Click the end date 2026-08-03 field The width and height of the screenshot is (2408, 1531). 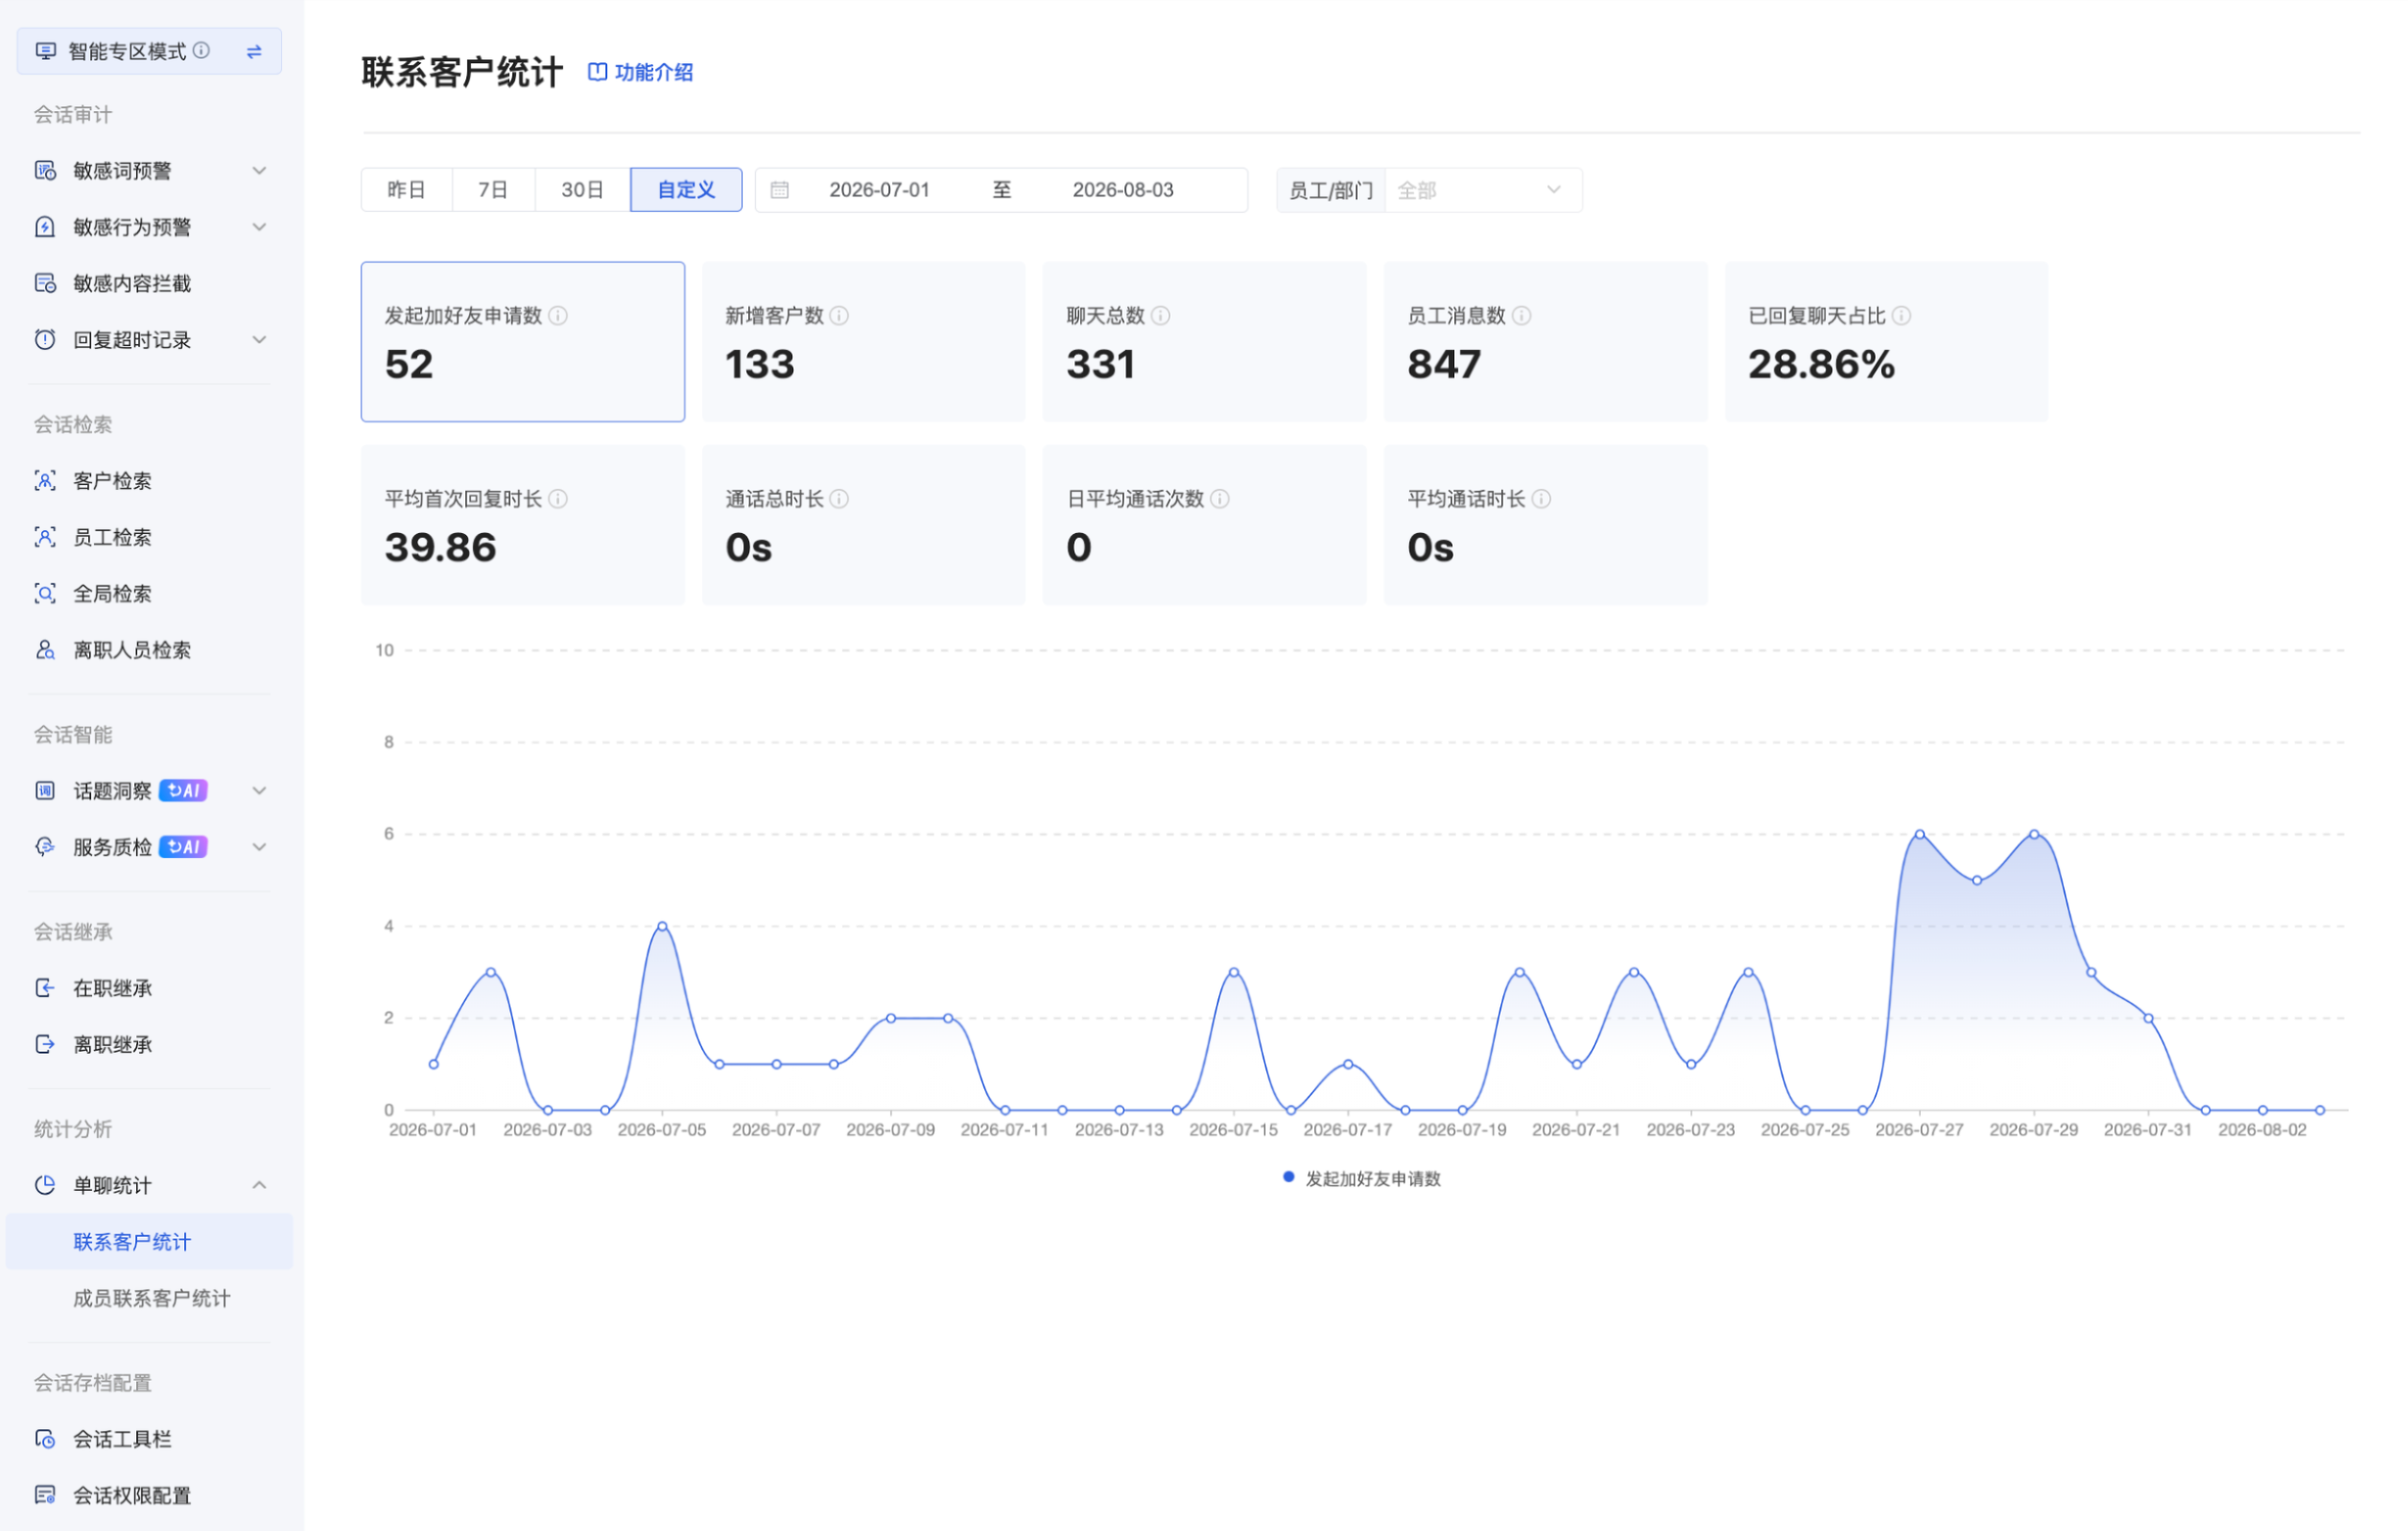tap(1123, 190)
